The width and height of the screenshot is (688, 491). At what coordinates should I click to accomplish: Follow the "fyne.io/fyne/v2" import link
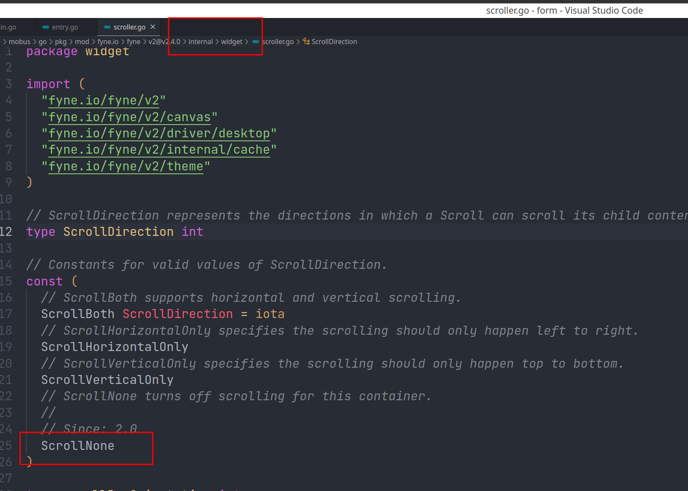[104, 101]
